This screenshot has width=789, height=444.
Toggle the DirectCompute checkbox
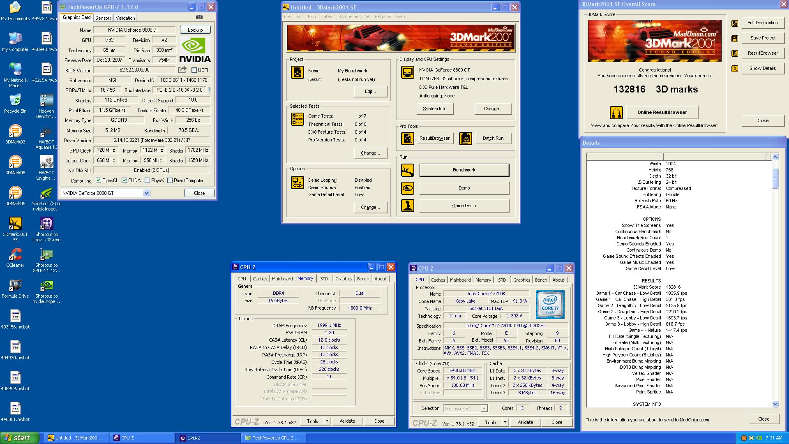coord(170,180)
